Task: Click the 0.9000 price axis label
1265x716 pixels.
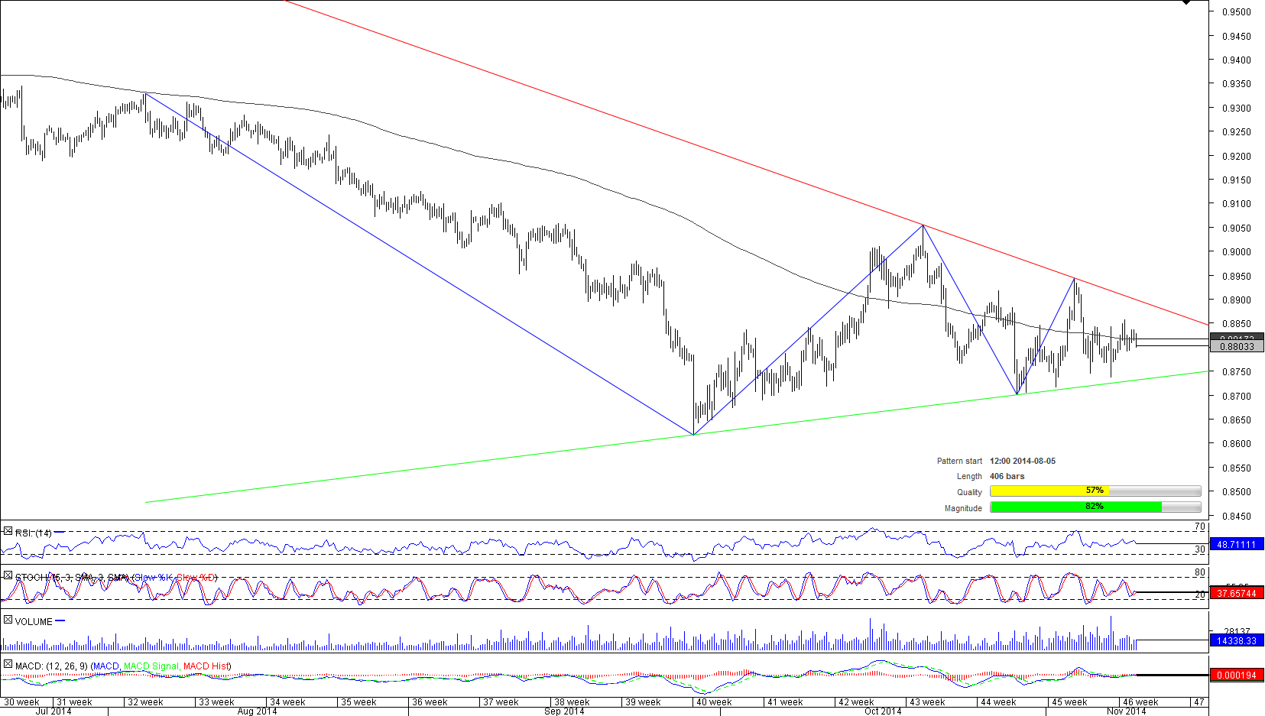Action: 1237,251
